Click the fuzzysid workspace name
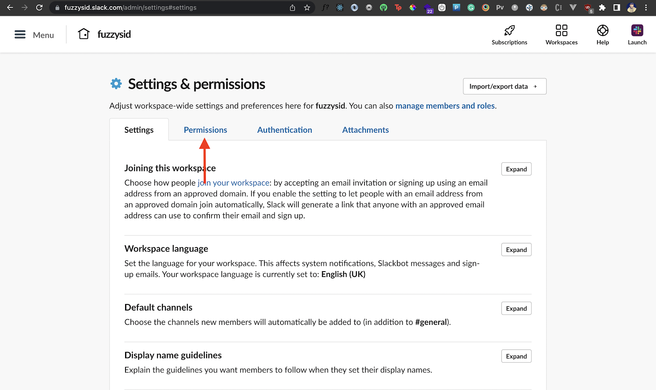656x390 pixels. [x=114, y=34]
